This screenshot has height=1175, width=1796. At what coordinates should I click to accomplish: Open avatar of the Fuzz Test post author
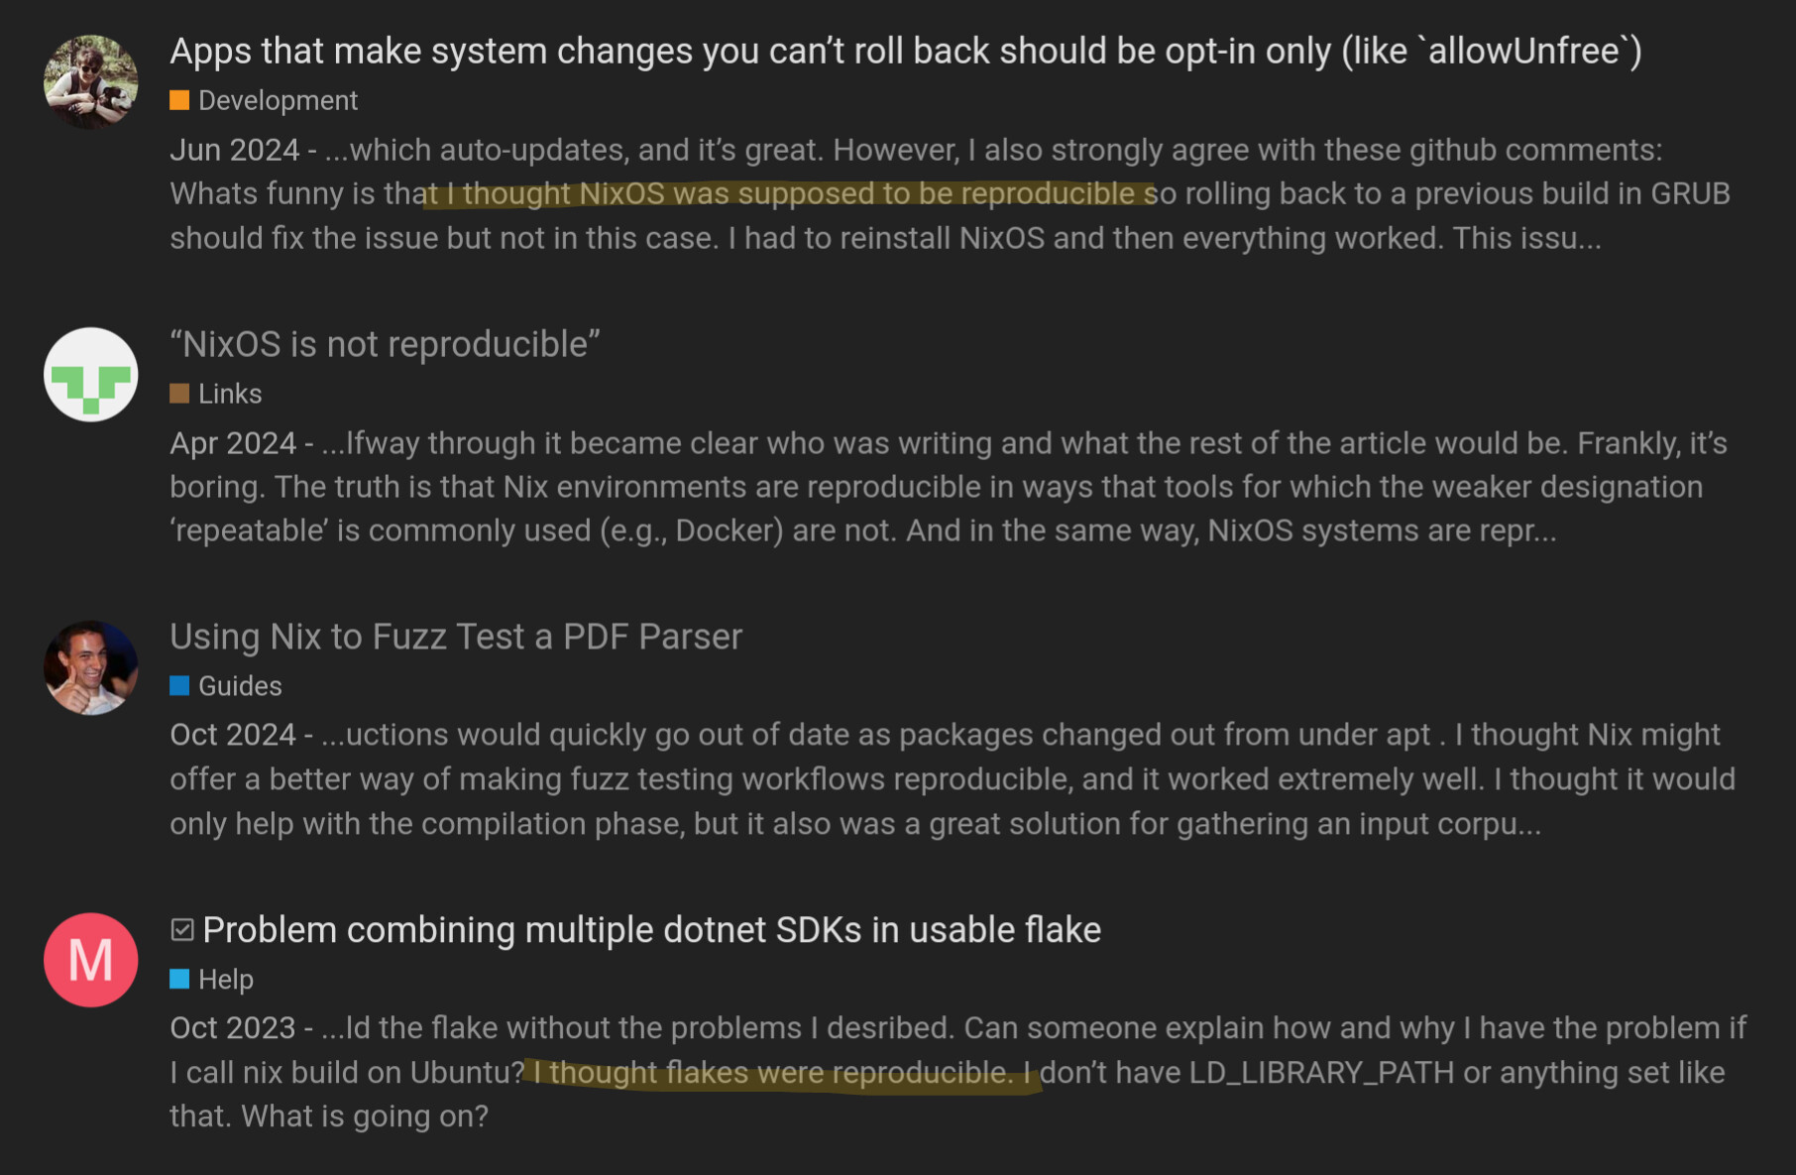coord(90,667)
